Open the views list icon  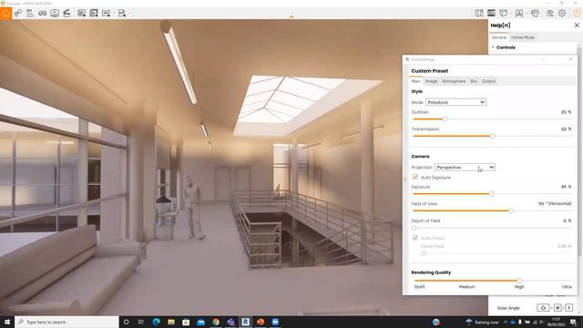[30, 14]
